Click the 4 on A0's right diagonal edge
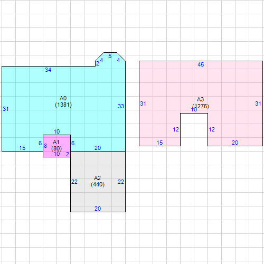The height and width of the screenshot is (264, 264). [x=118, y=60]
